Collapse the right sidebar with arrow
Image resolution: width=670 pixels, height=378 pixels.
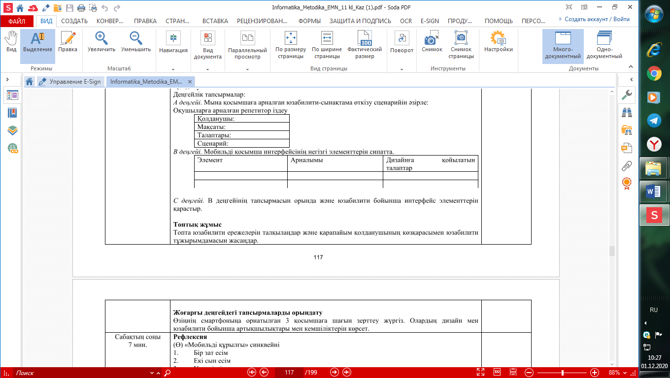pos(631,79)
